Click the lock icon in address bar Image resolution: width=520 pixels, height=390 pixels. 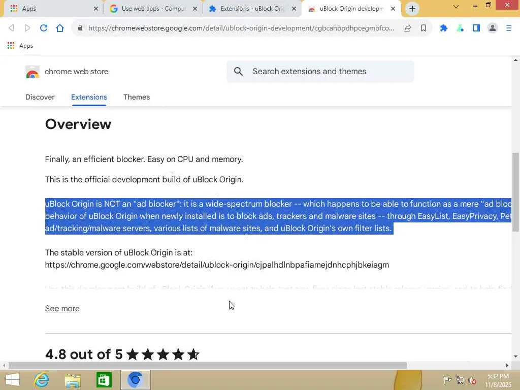point(80,28)
